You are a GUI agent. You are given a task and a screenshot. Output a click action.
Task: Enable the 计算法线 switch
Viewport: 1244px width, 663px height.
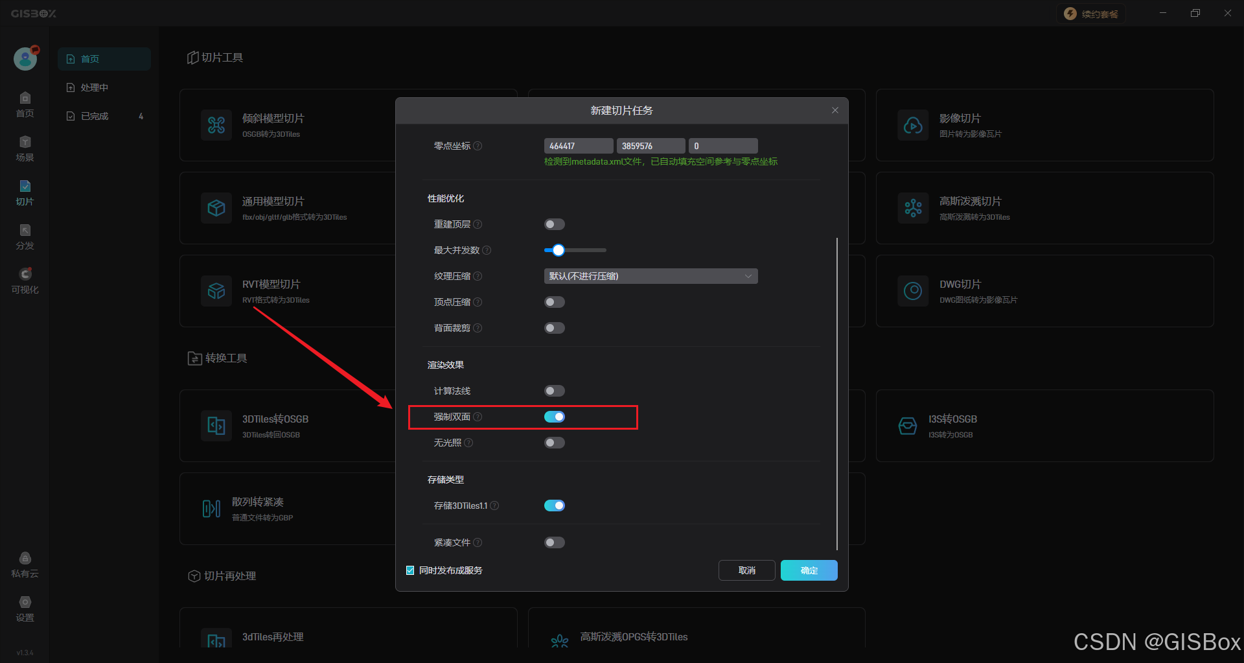coord(555,391)
